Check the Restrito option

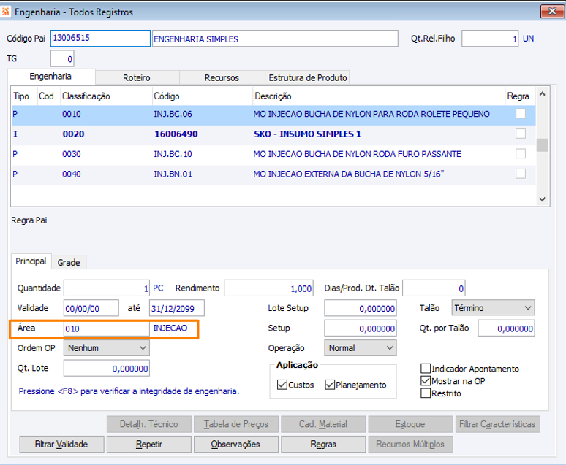426,393
